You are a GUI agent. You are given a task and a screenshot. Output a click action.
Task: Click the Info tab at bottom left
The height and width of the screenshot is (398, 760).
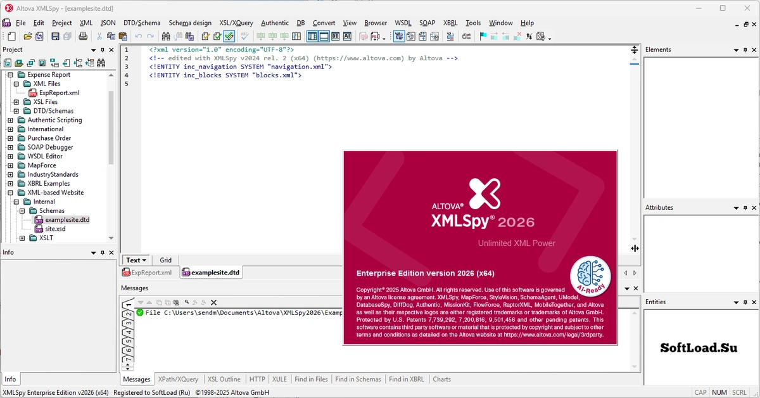(x=11, y=379)
